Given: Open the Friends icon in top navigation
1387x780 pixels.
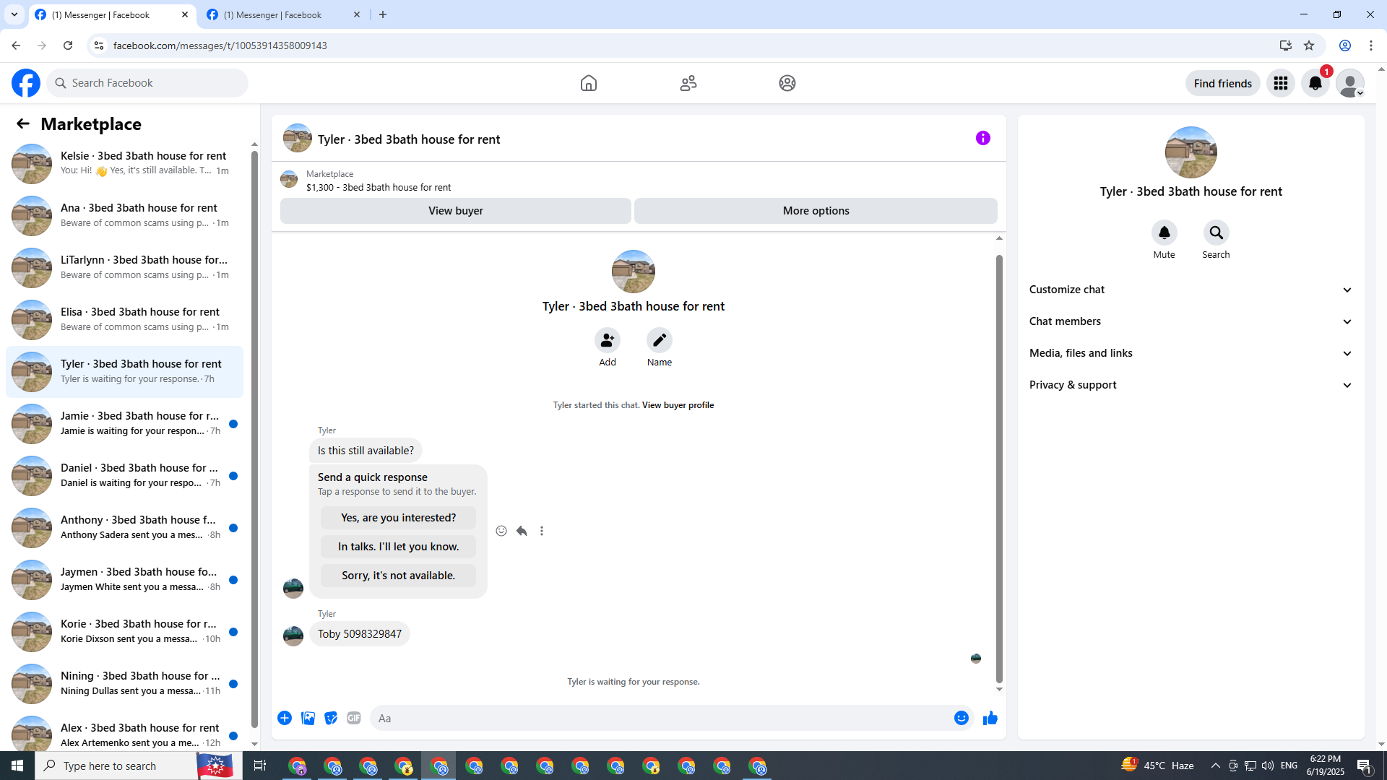Looking at the screenshot, I should pos(688,83).
